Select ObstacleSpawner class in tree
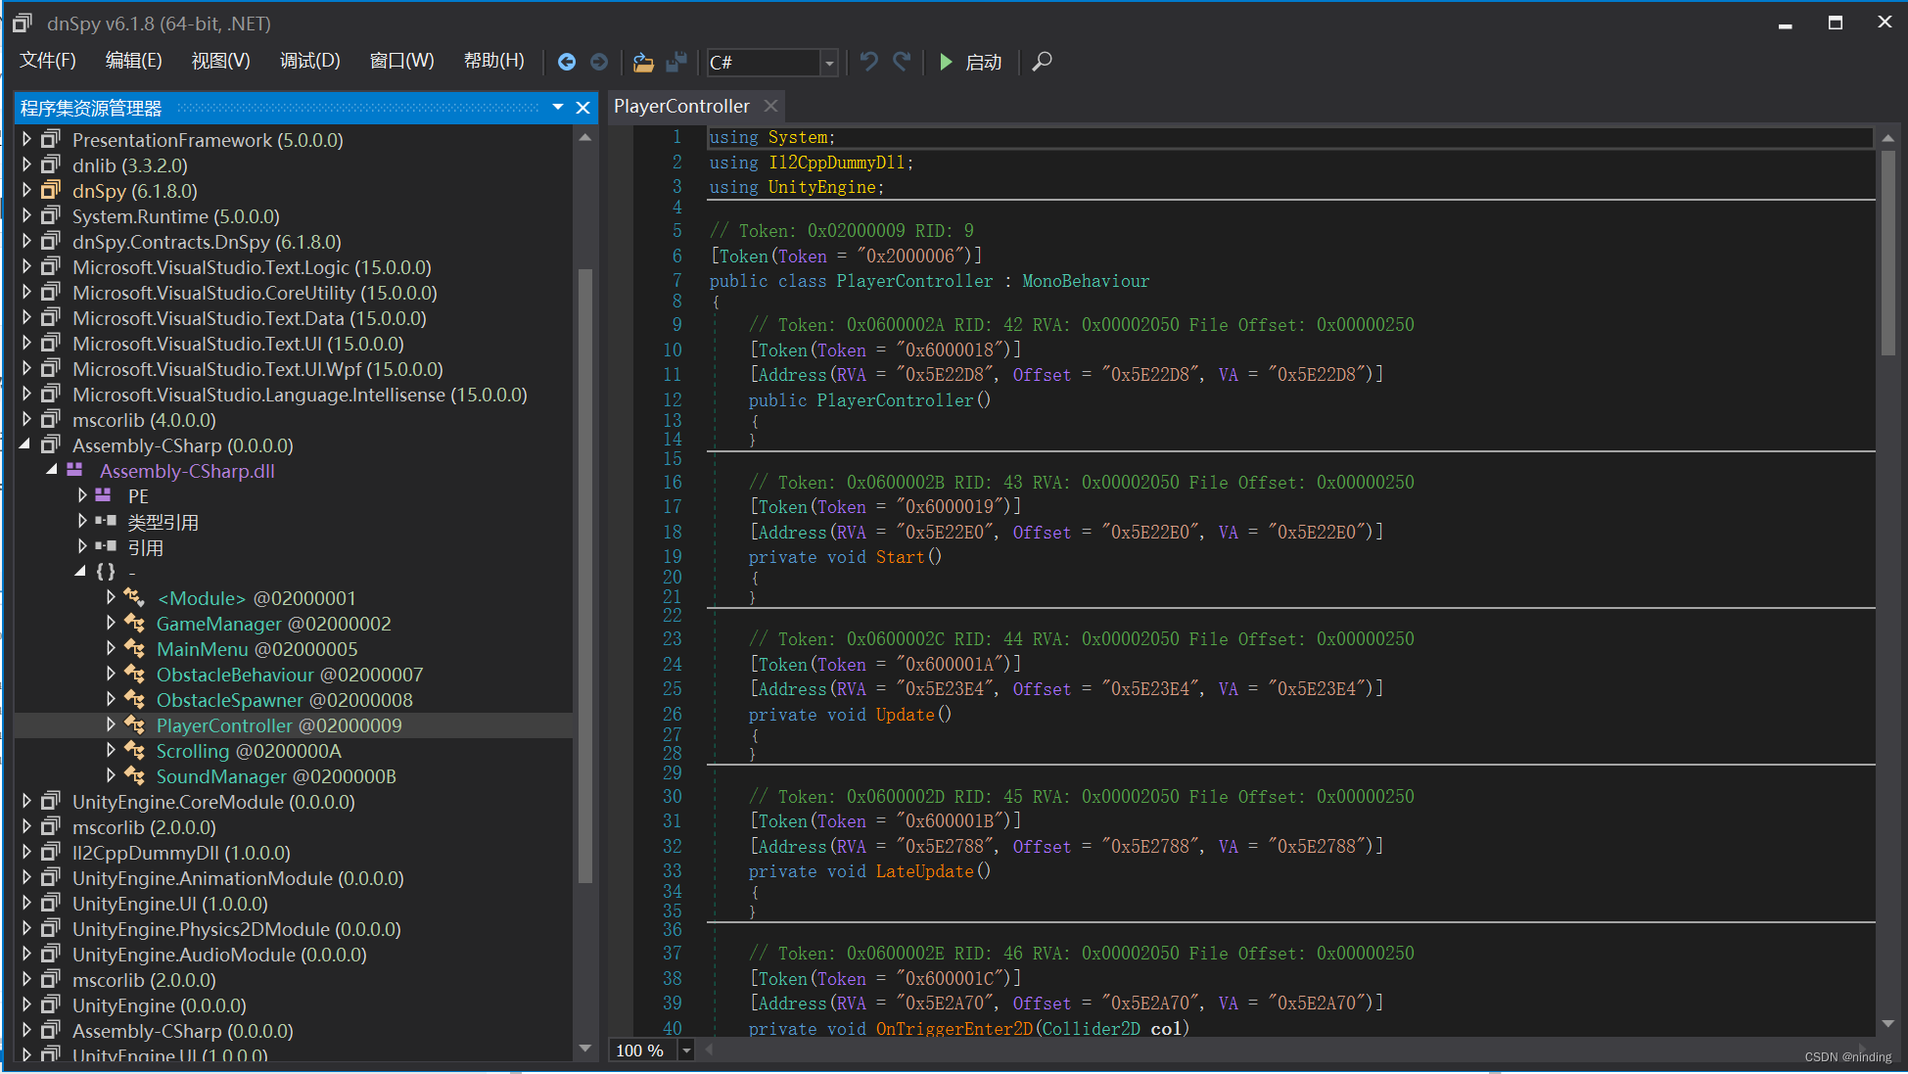 (229, 700)
